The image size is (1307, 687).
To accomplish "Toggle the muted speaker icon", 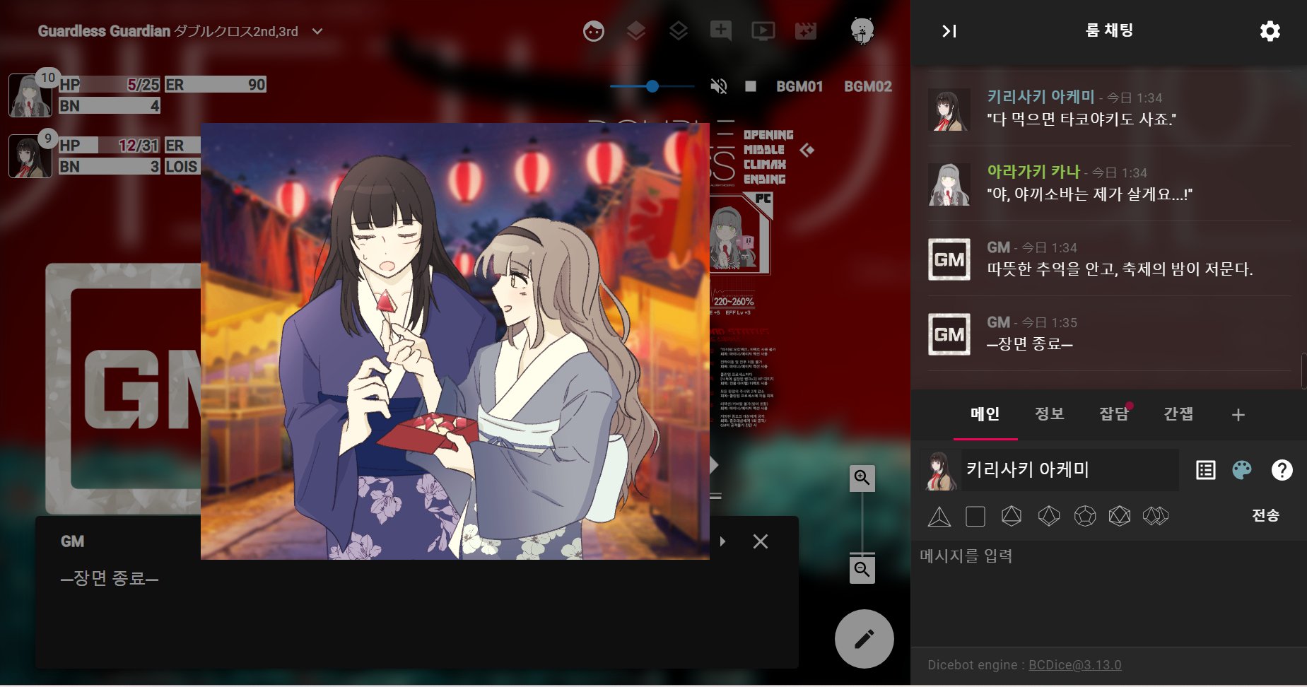I will pos(719,86).
